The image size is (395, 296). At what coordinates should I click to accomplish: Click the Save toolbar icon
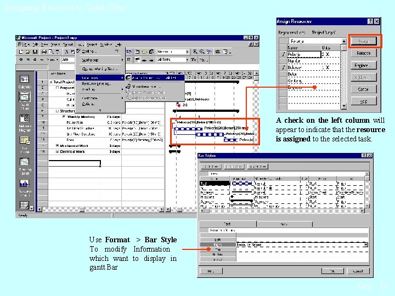[x=35, y=52]
